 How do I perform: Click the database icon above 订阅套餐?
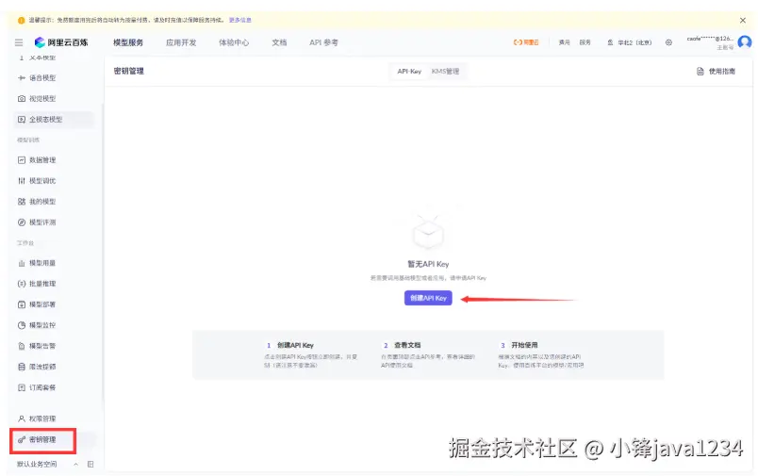click(x=22, y=367)
